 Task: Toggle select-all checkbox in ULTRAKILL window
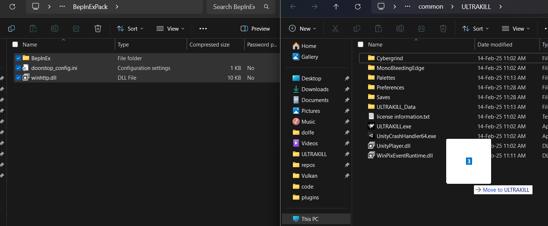(x=361, y=44)
